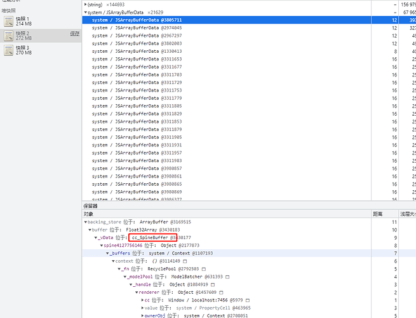Collapse _buffers retainer node
Viewport: 416px width, 318px height.
tap(107, 253)
